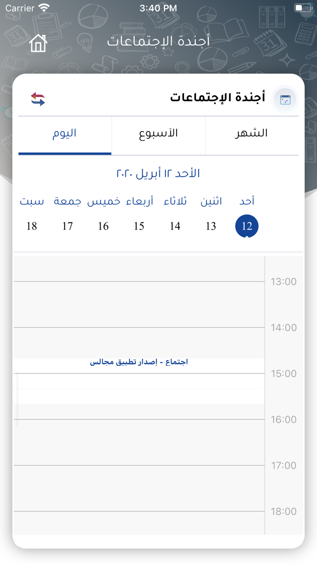317x564 pixels.
Task: Select day 18 under سبت
Action: [31, 226]
